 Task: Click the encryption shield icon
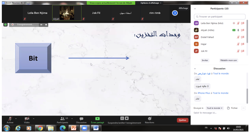(5, 24)
